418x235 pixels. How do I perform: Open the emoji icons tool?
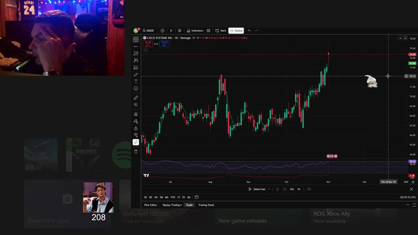(x=136, y=88)
